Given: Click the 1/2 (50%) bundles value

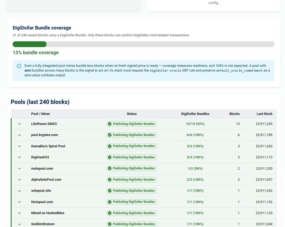Looking at the screenshot, I should (195, 168).
